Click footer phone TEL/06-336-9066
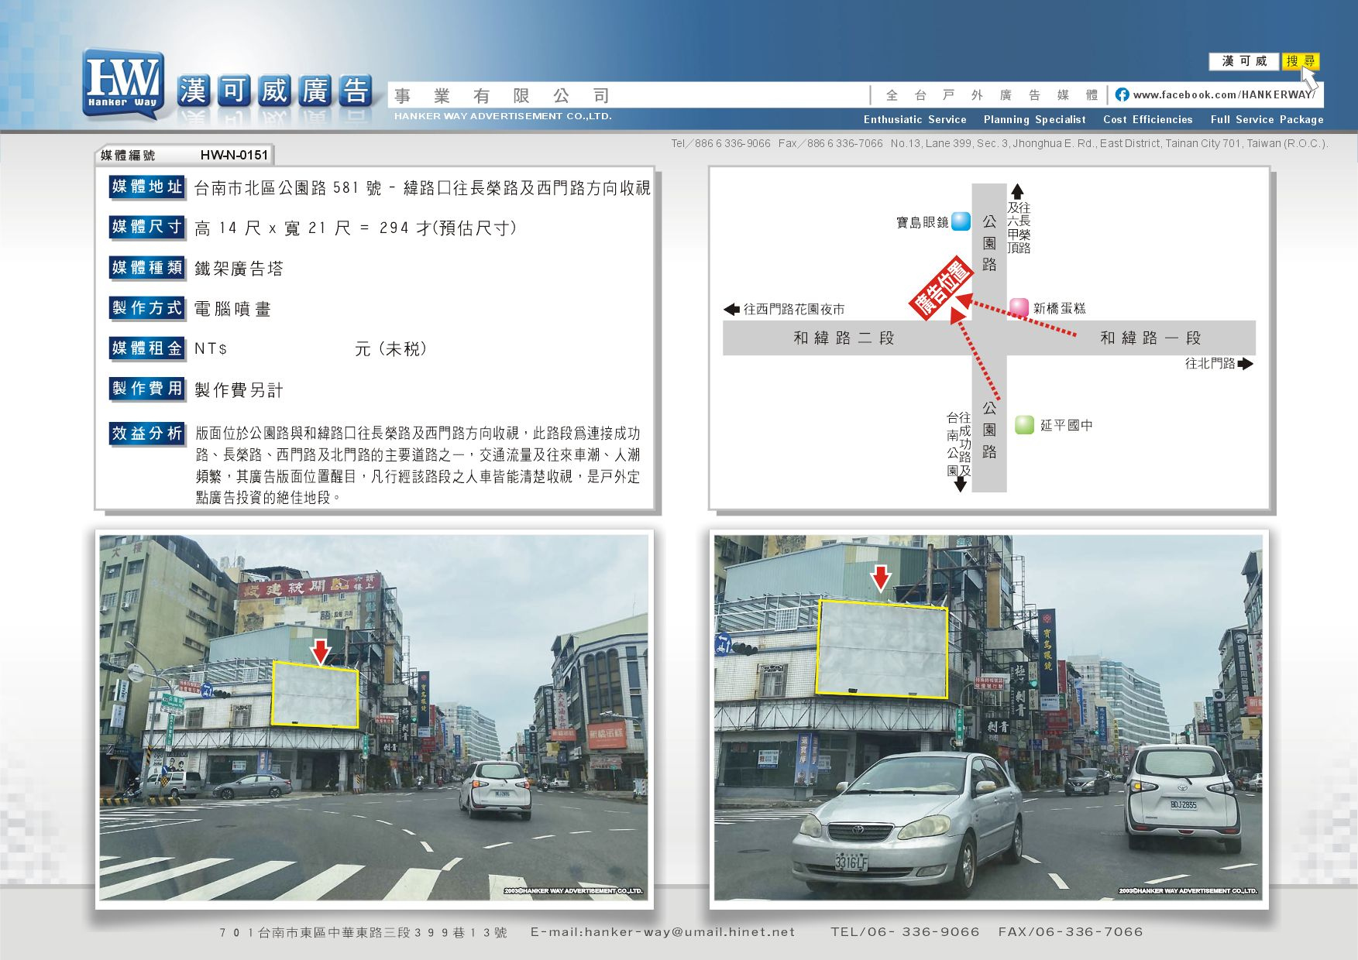 pos(905,932)
